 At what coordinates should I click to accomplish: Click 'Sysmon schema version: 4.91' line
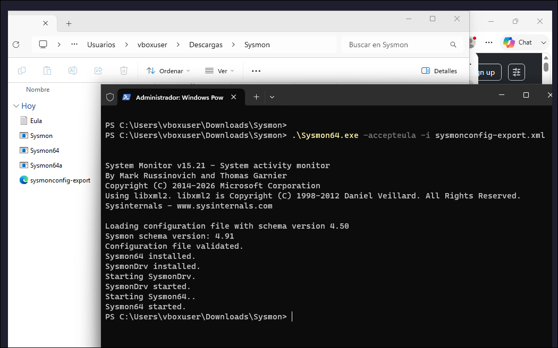click(170, 236)
